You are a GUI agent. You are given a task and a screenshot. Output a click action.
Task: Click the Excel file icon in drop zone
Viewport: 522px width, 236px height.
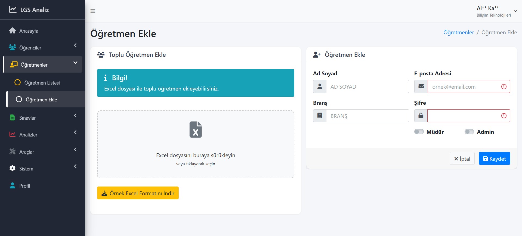click(196, 129)
